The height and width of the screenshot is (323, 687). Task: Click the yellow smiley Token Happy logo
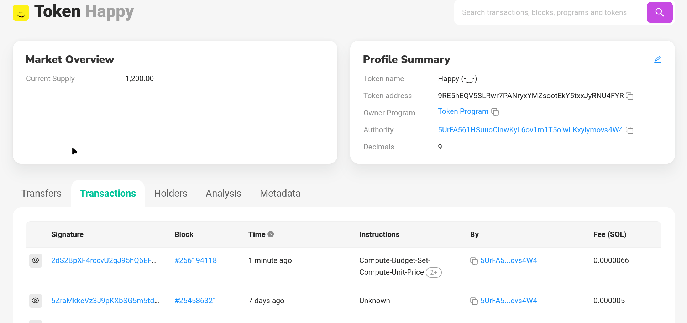pyautogui.click(x=21, y=12)
